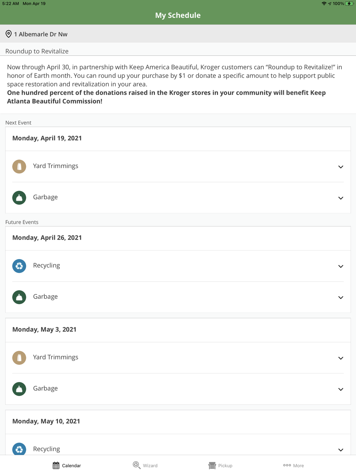This screenshot has width=356, height=476.
Task: Open the Pickup tab
Action: (x=220, y=465)
